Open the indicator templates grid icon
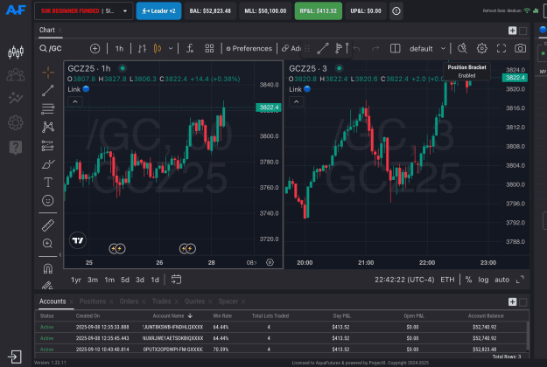The image size is (547, 367). coord(209,48)
